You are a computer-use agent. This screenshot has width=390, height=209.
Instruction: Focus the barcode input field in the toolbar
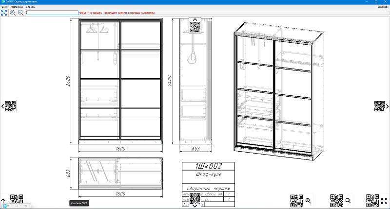tap(52, 13)
